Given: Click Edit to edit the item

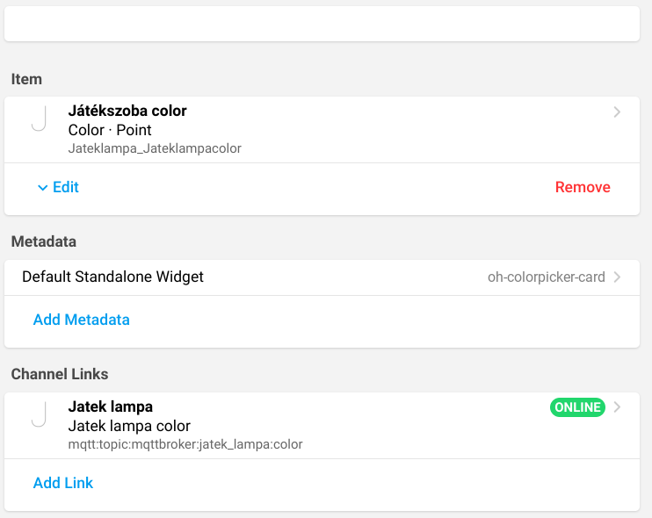Looking at the screenshot, I should (x=66, y=187).
